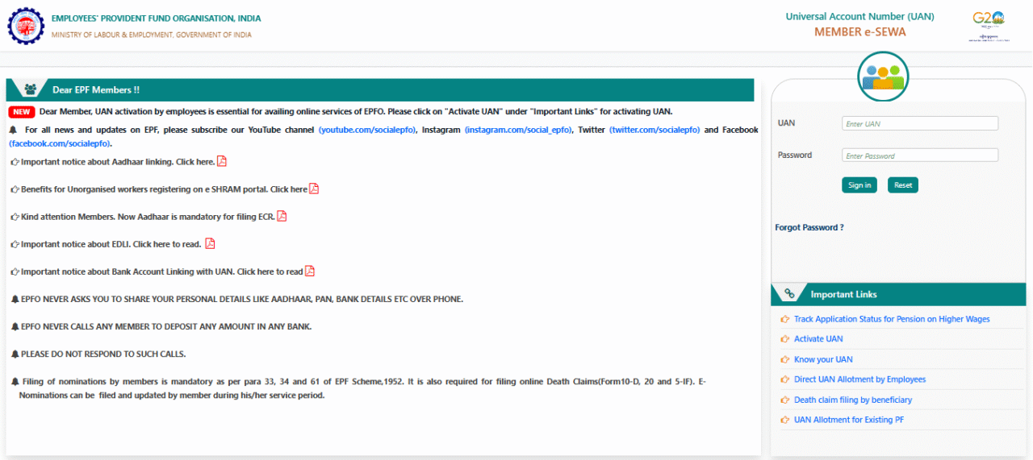
Task: Click the red NEW badge
Action: point(22,112)
